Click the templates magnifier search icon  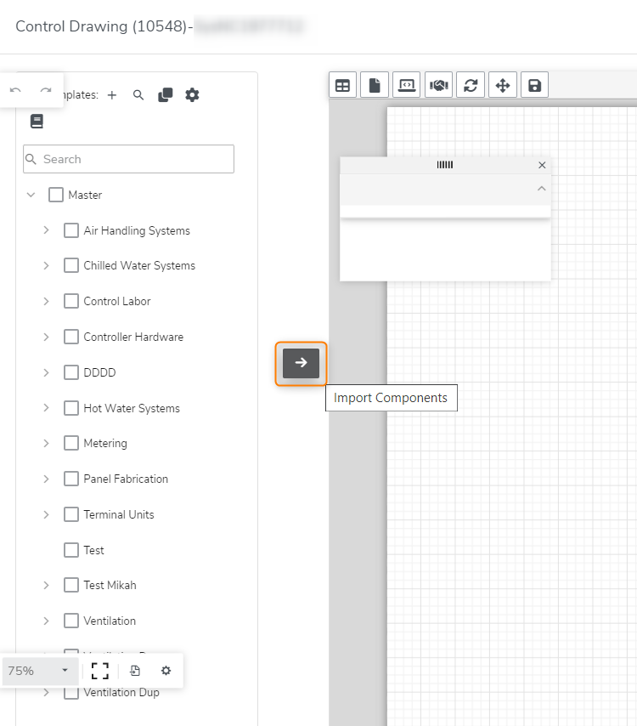click(x=138, y=95)
